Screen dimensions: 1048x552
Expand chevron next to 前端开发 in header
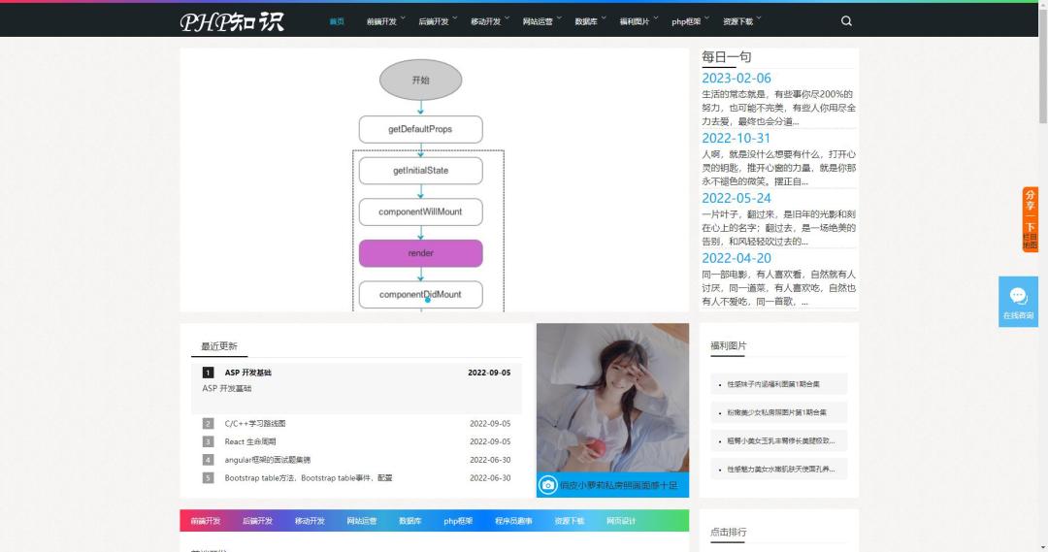pyautogui.click(x=403, y=17)
